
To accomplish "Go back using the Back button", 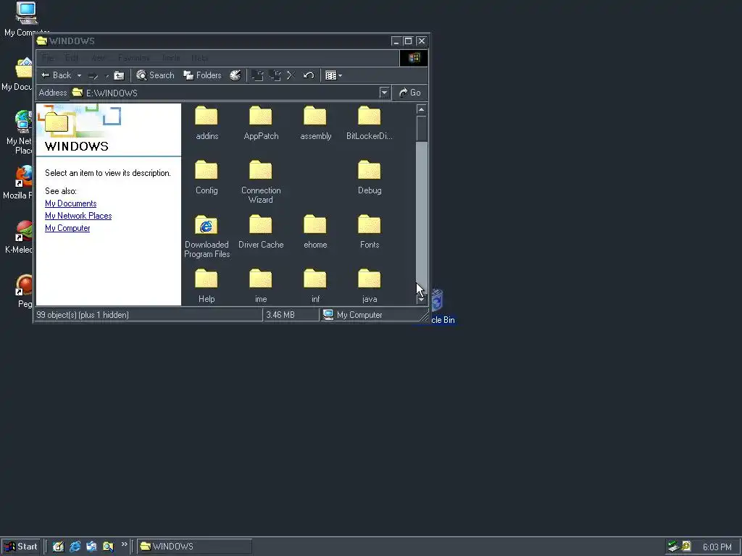I will [56, 75].
